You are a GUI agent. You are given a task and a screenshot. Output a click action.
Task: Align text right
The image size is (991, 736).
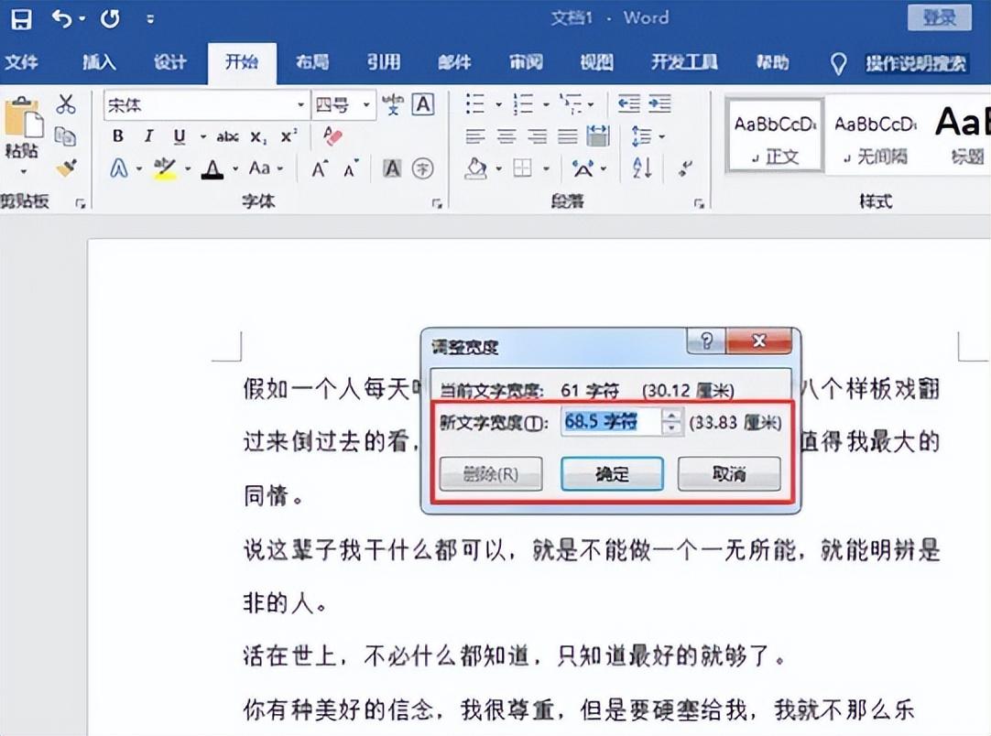pyautogui.click(x=537, y=136)
